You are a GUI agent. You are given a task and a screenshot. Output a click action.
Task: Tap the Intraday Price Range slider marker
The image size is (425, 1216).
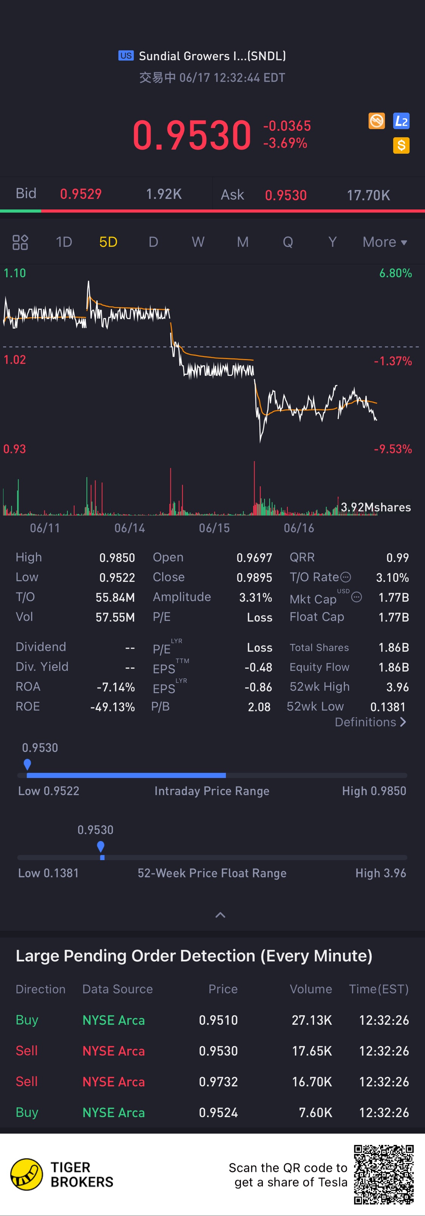pyautogui.click(x=27, y=764)
